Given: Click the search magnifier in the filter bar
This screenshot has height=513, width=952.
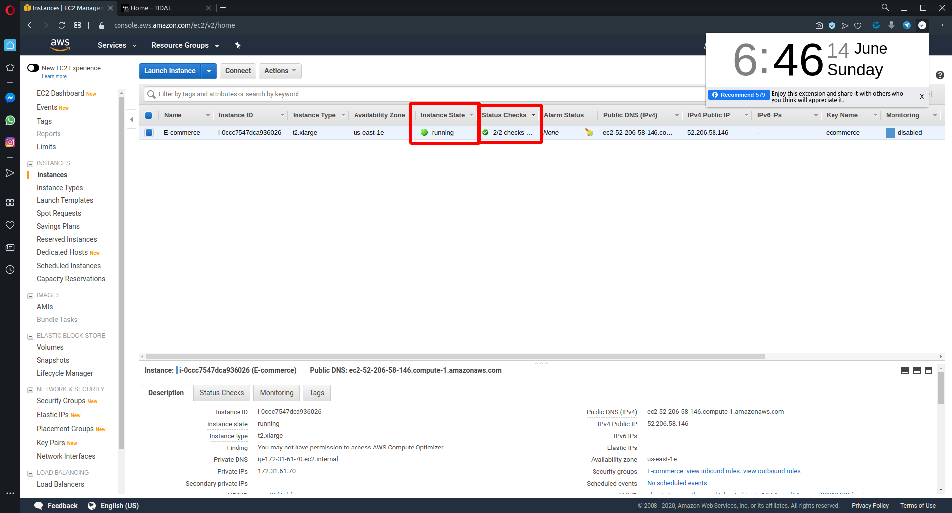Looking at the screenshot, I should (x=151, y=94).
